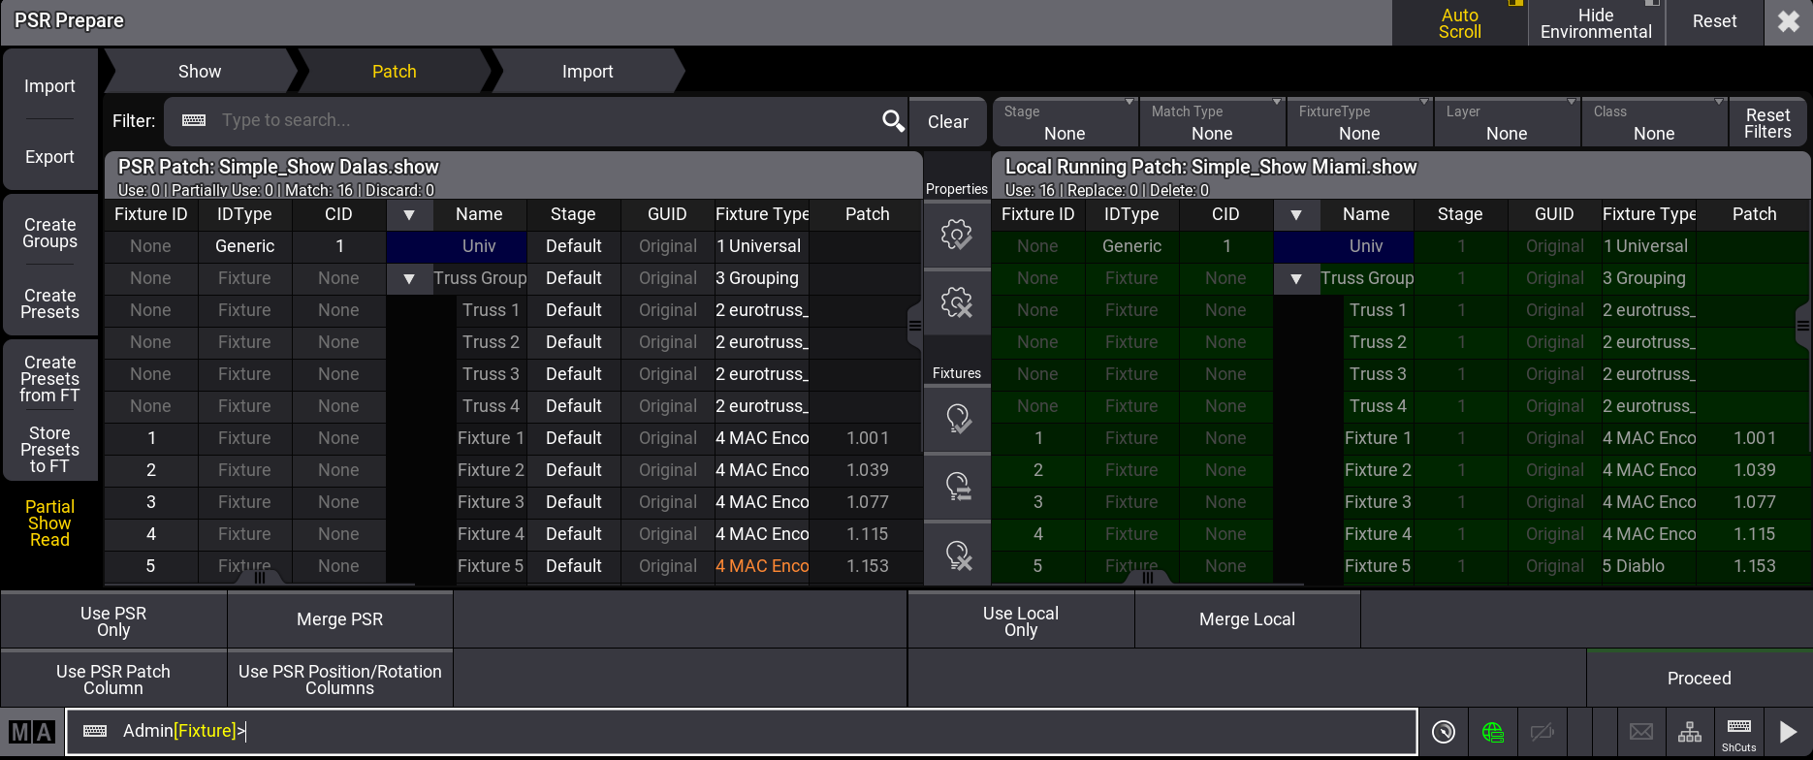Select Use PSR Position/Rotation Columns
Viewport: 1813px width, 760px height.
[x=340, y=680]
